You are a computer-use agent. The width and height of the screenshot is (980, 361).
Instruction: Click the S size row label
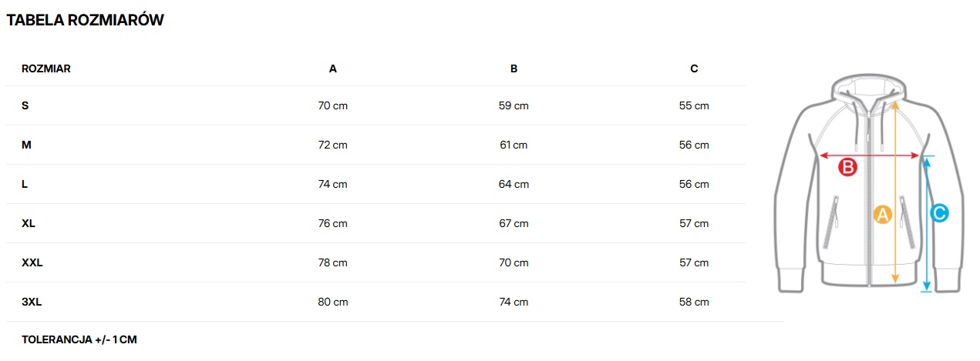click(25, 105)
